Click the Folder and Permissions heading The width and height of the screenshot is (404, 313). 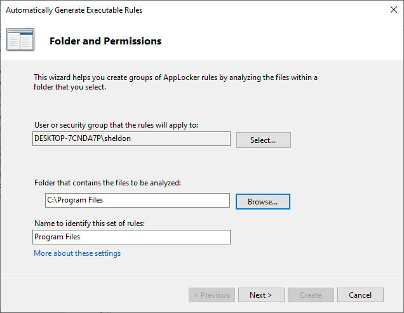tap(105, 41)
